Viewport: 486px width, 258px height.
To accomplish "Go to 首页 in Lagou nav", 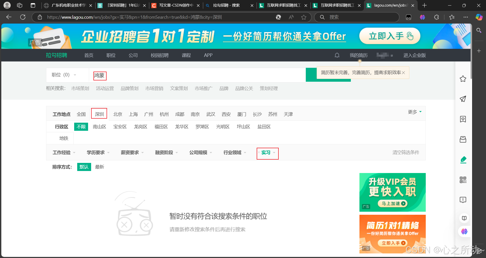I will click(89, 55).
